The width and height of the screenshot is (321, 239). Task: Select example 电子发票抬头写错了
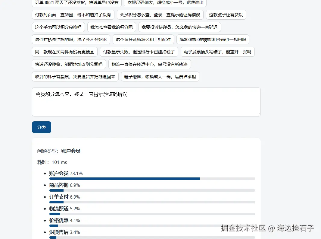click(218, 52)
